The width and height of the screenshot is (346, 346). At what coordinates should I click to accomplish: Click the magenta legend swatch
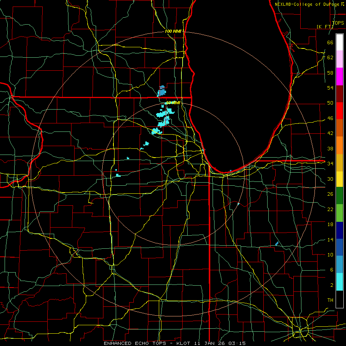click(x=339, y=77)
